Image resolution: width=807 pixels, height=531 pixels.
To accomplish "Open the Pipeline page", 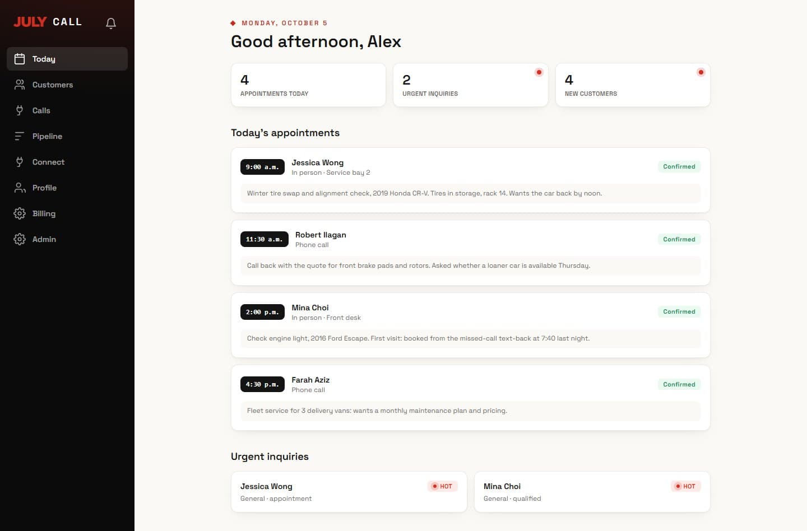I will (67, 136).
